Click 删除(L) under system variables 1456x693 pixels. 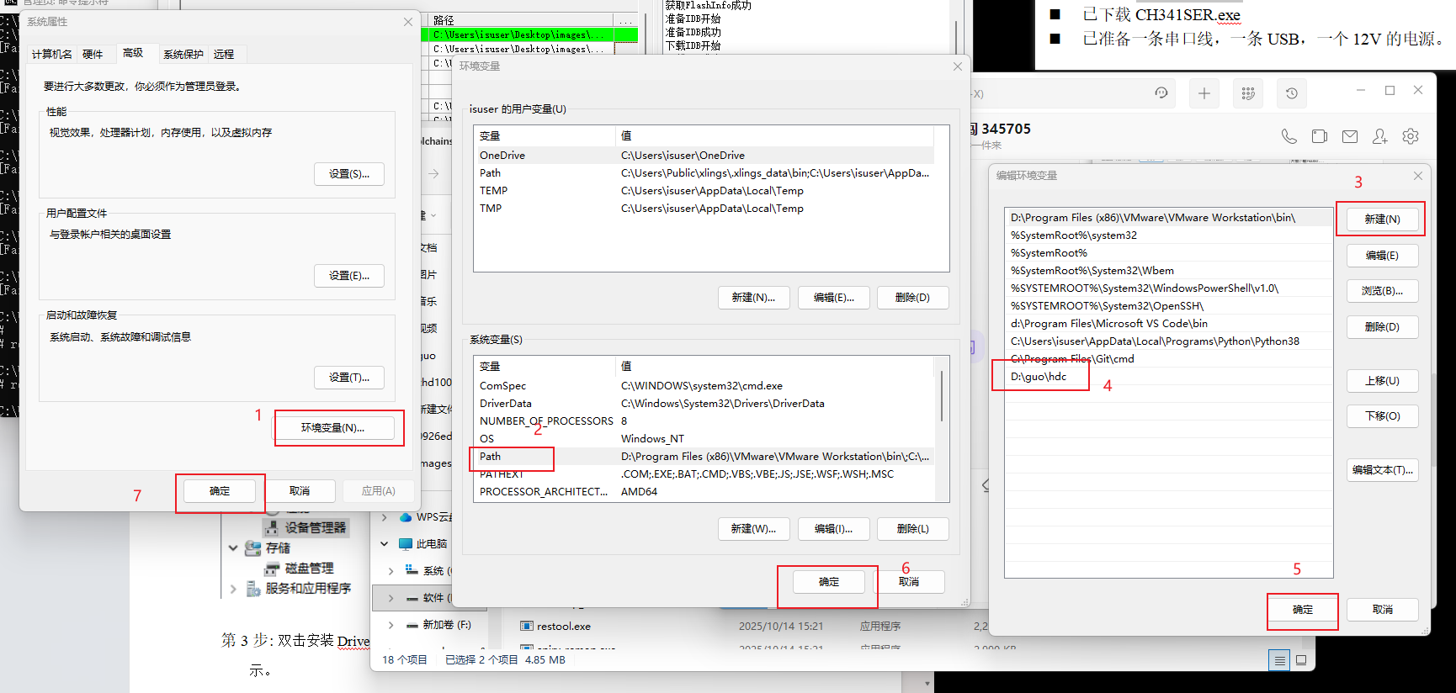pyautogui.click(x=913, y=529)
